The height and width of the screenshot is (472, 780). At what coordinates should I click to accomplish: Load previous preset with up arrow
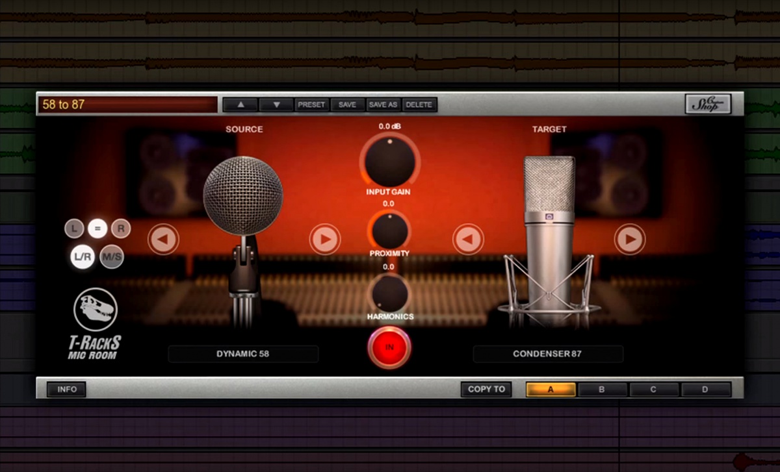[240, 105]
